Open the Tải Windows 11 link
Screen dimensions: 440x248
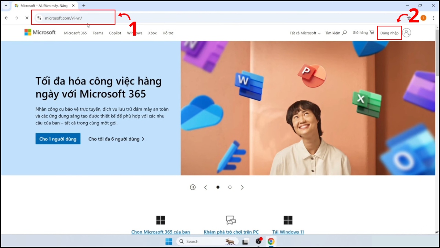[288, 232]
